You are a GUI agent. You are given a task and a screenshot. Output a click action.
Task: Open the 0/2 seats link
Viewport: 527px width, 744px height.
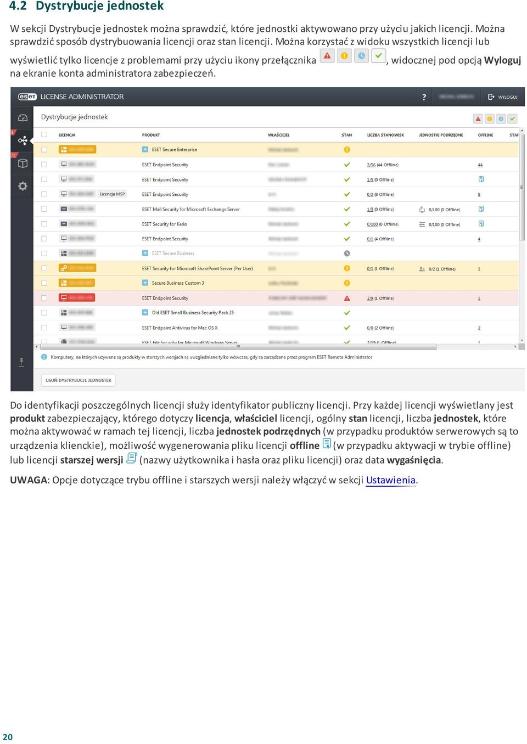[370, 194]
